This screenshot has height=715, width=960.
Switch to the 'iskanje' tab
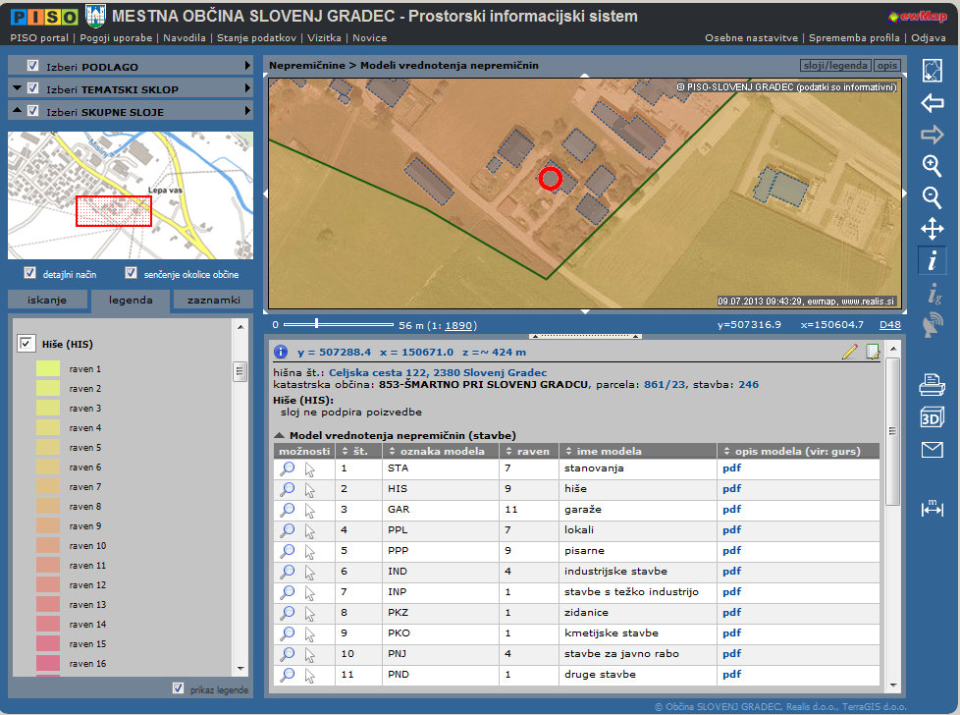[47, 300]
